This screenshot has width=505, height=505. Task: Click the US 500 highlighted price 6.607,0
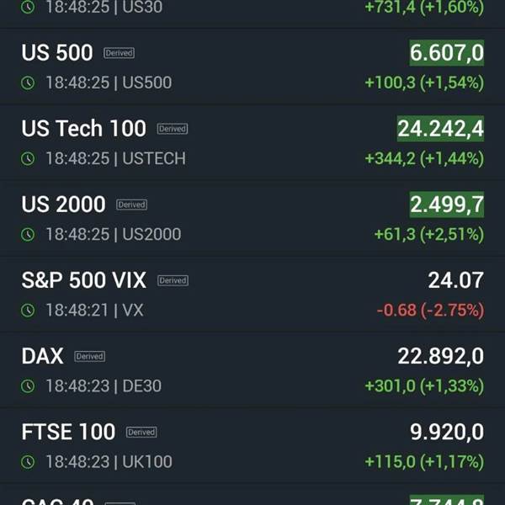pyautogui.click(x=446, y=53)
